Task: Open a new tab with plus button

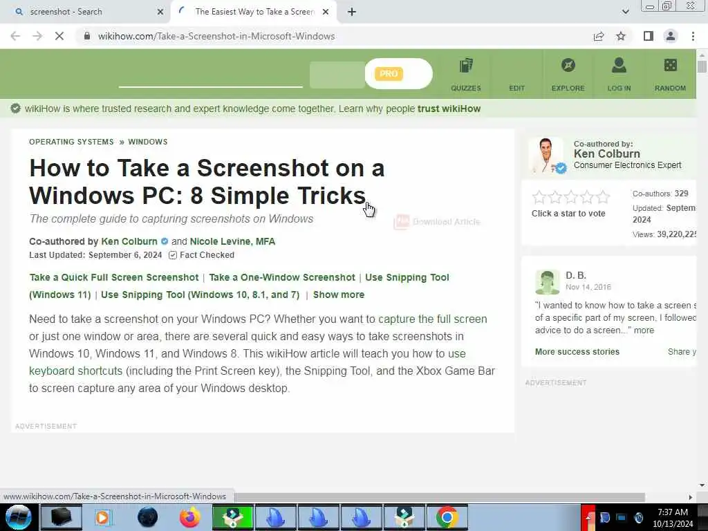Action: click(352, 12)
